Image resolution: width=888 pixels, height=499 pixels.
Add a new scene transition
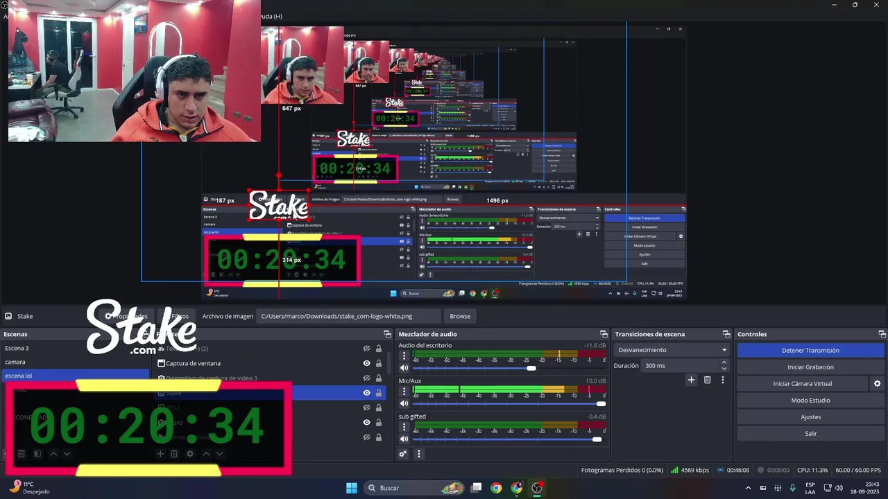point(691,380)
